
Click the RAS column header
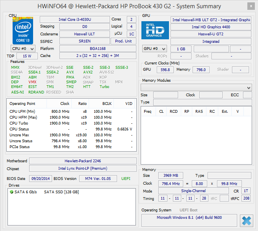(199, 112)
